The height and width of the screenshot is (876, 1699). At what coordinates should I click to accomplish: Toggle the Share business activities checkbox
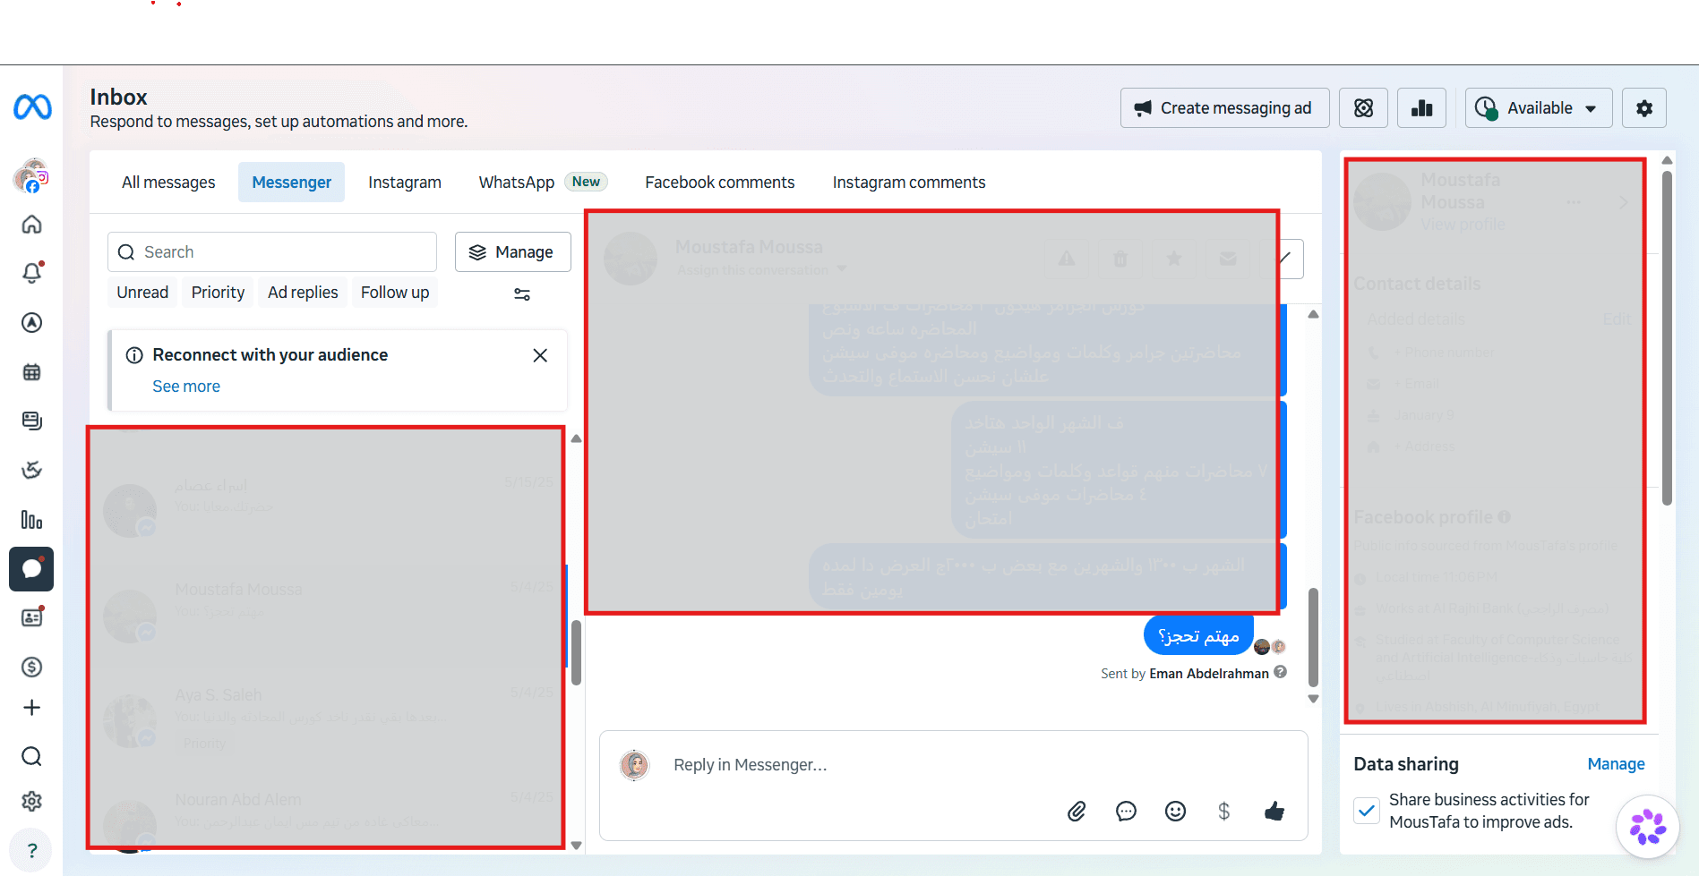1367,811
